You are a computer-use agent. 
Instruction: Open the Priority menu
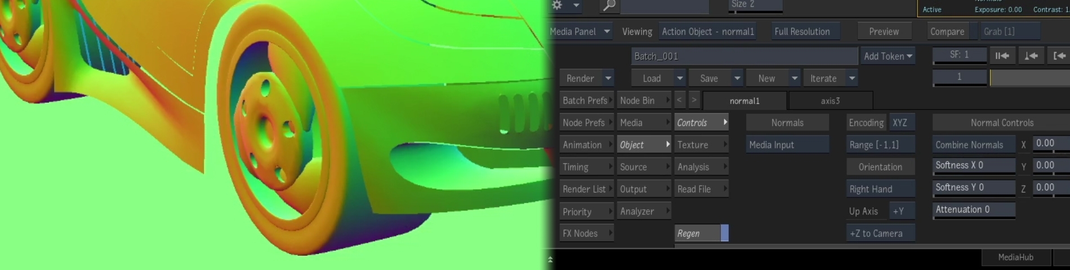pos(586,211)
